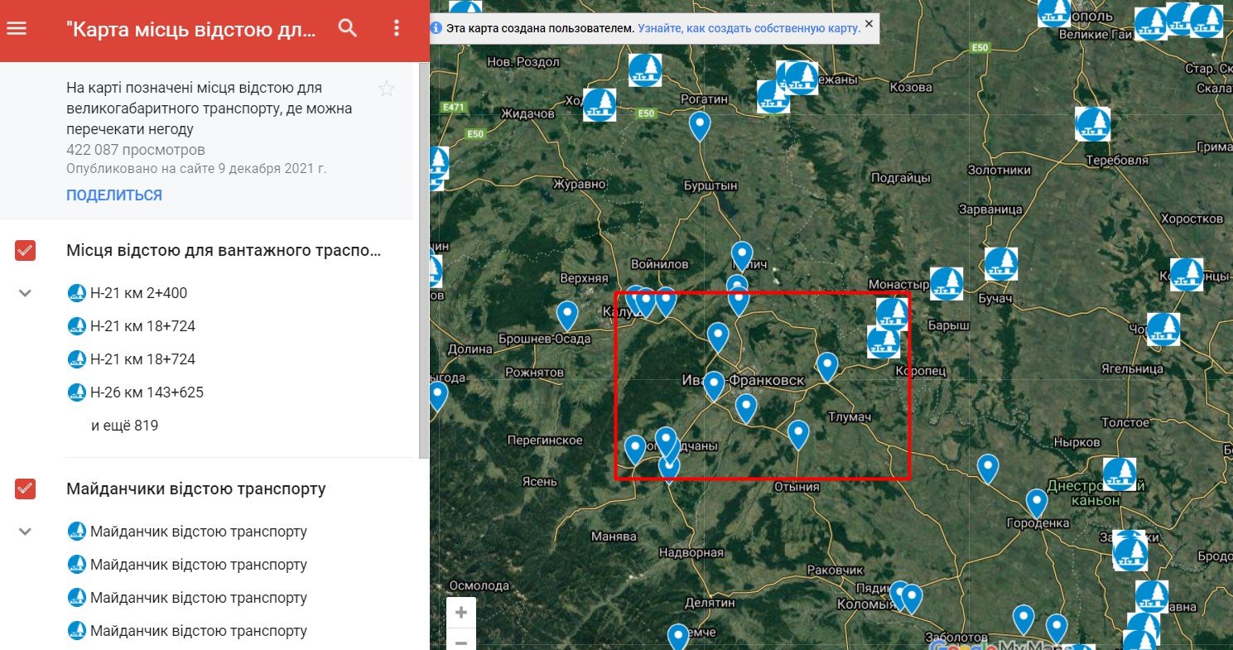Collapse the first layer's item list

26,293
